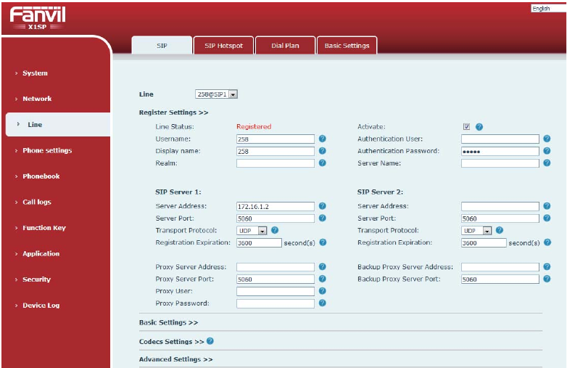Viewport: 567px width, 368px height.
Task: Click the Backup Proxy Server Port field
Action: pos(500,279)
